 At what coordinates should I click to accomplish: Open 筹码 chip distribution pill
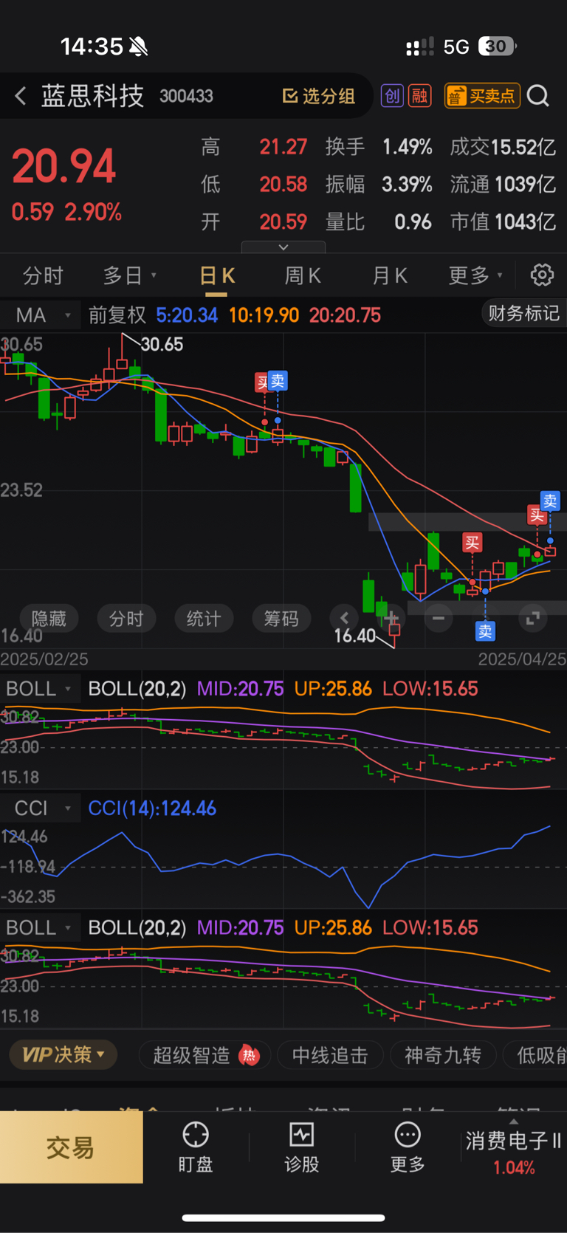tap(281, 618)
